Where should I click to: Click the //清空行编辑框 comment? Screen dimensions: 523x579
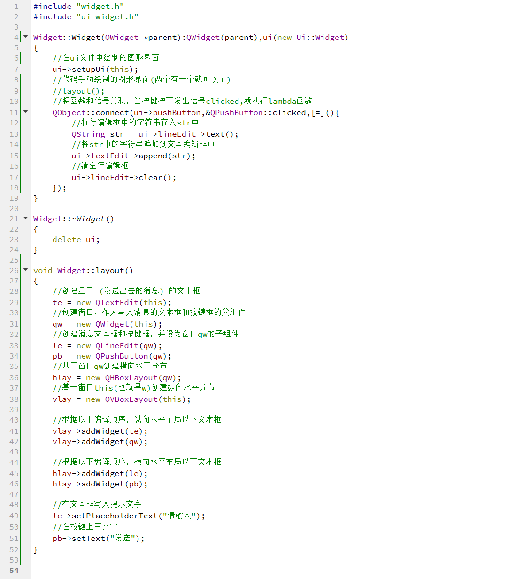coord(100,166)
